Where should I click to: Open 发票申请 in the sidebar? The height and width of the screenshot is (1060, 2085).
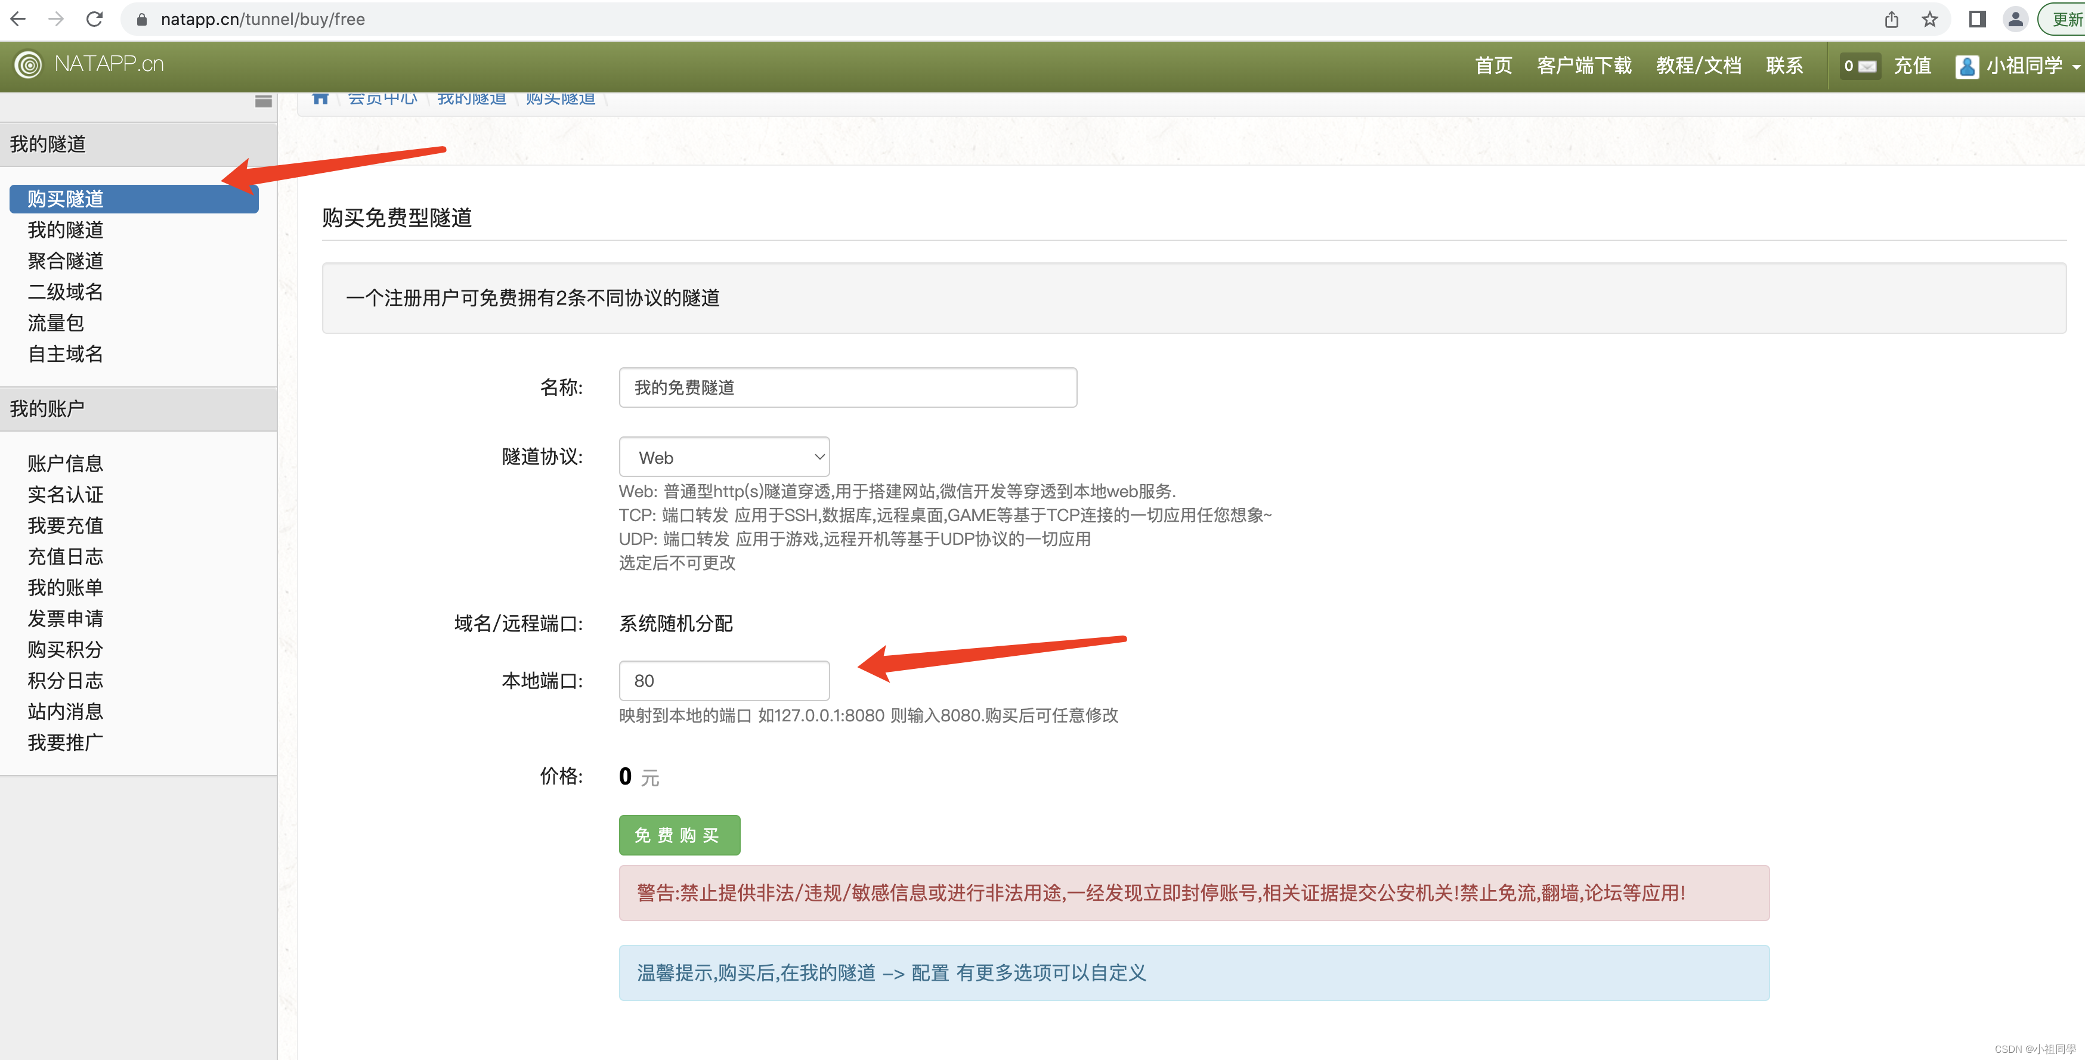pos(66,618)
